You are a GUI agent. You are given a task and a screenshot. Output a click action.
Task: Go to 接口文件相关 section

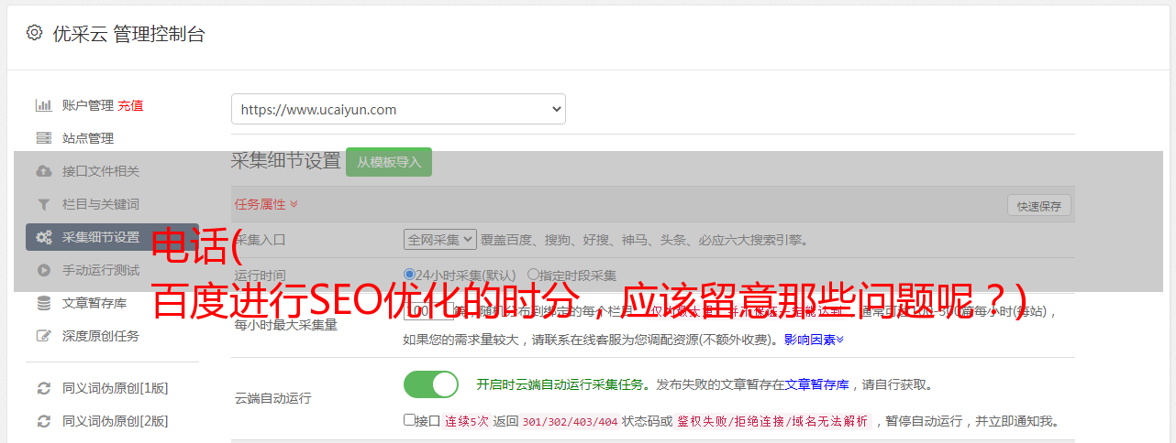click(x=101, y=171)
